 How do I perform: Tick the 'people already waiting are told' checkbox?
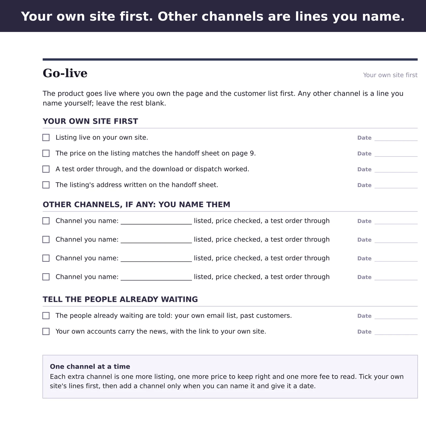pos(46,316)
